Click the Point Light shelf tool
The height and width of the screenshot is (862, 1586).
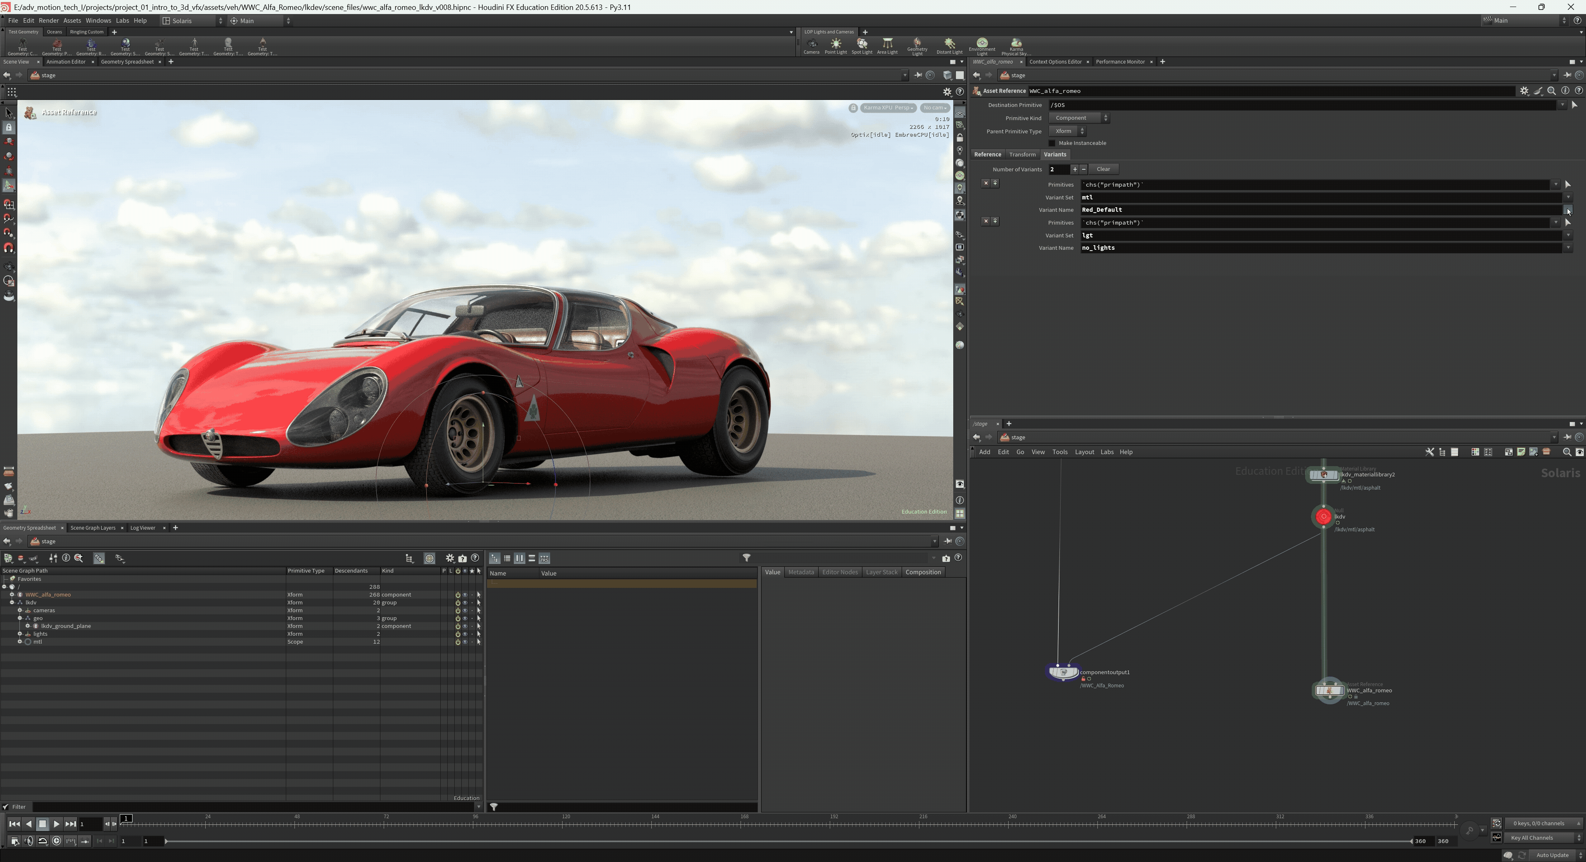click(836, 45)
